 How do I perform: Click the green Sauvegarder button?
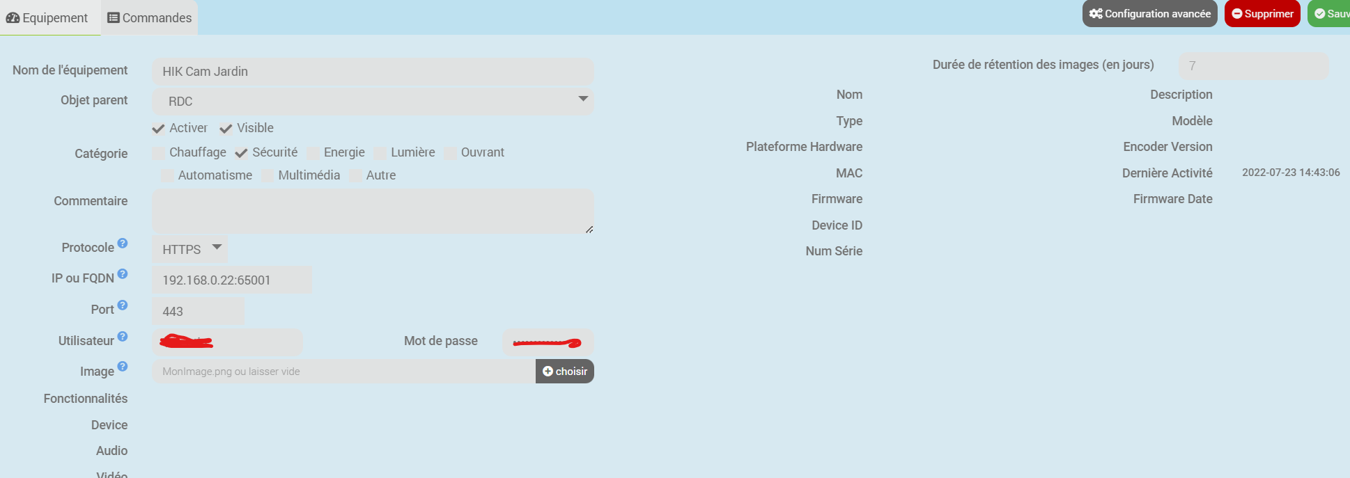1329,13
